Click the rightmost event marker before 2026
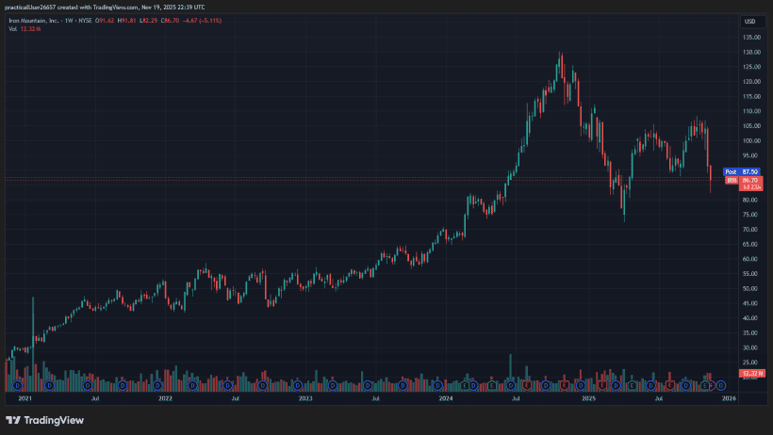773x435 pixels. (x=721, y=385)
